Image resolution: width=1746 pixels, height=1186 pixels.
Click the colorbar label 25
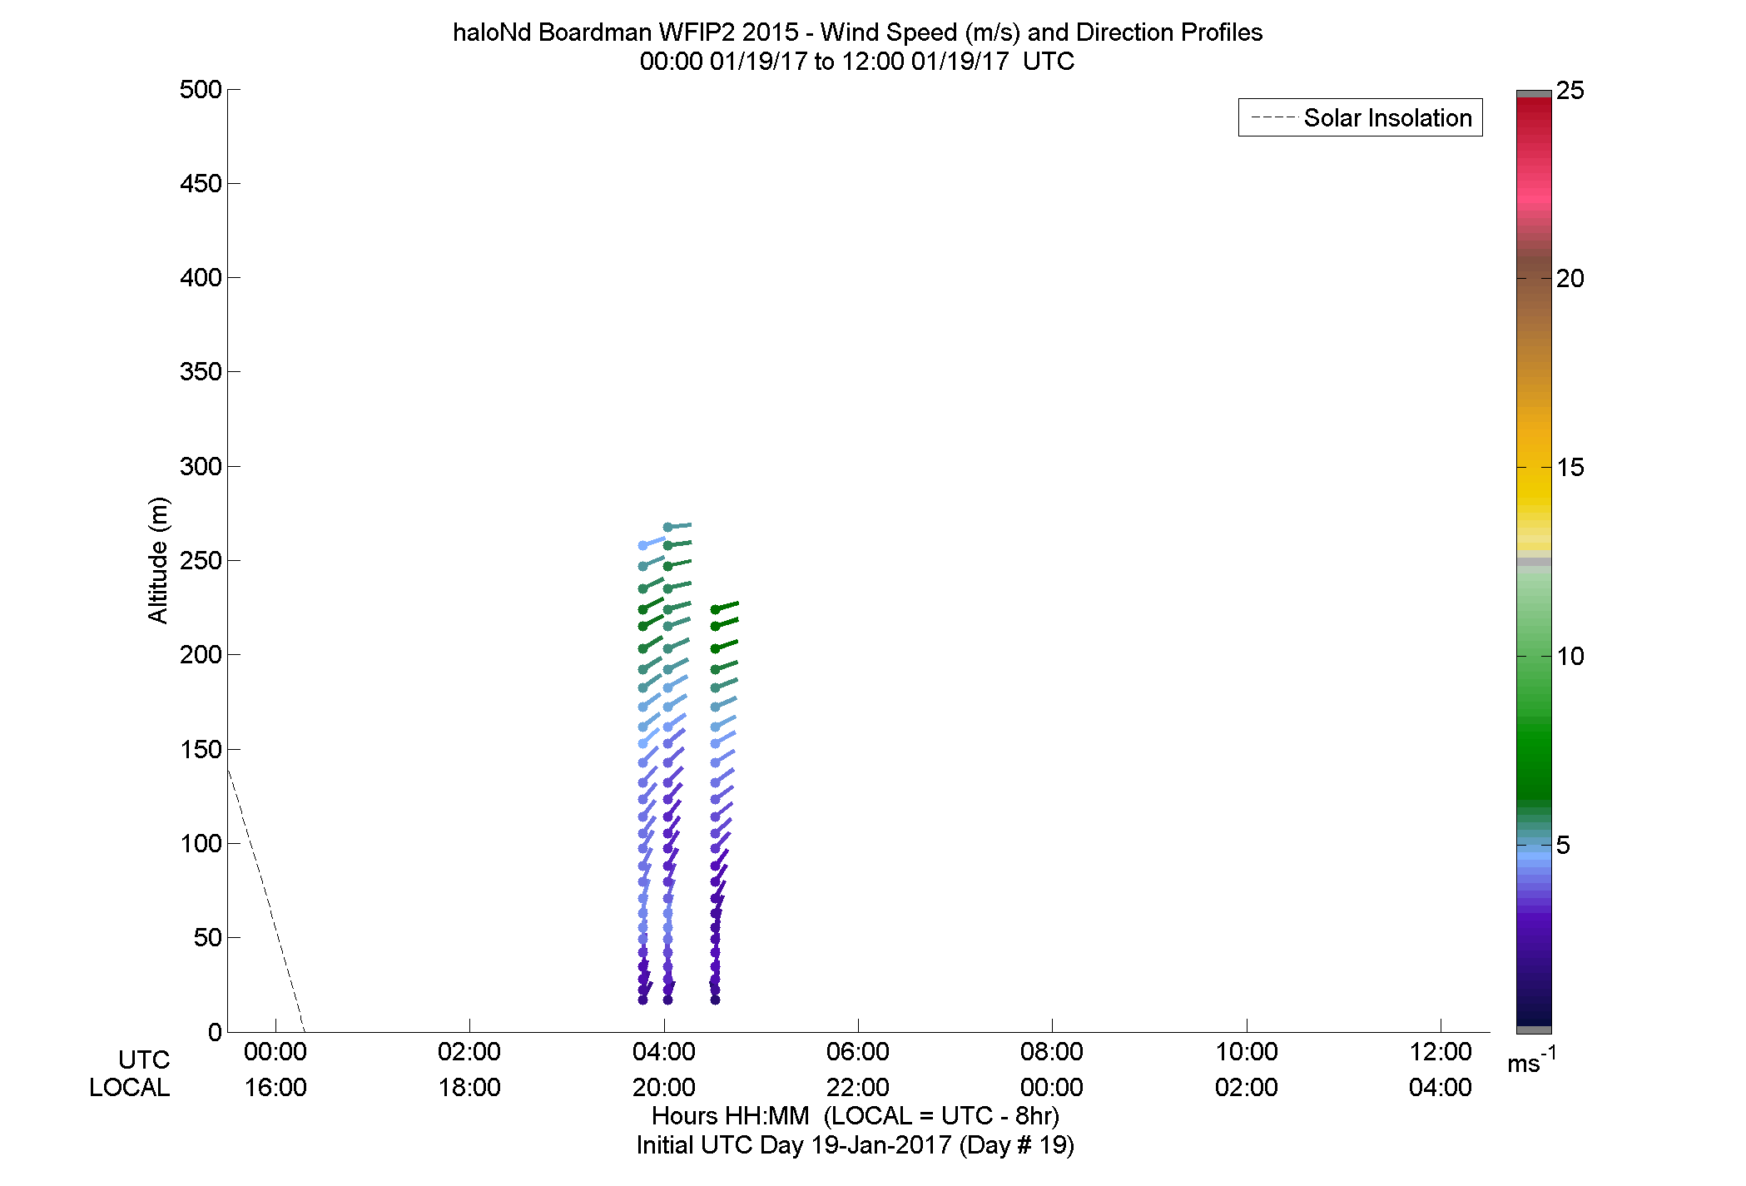[1570, 90]
